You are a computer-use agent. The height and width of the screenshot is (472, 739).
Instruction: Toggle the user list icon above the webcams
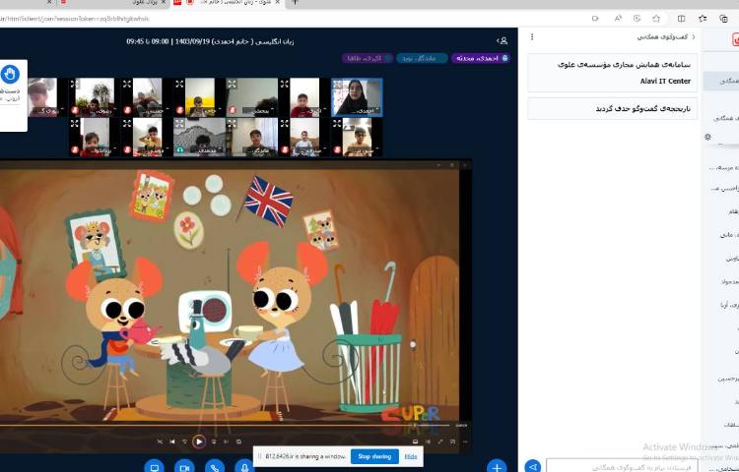(x=503, y=41)
